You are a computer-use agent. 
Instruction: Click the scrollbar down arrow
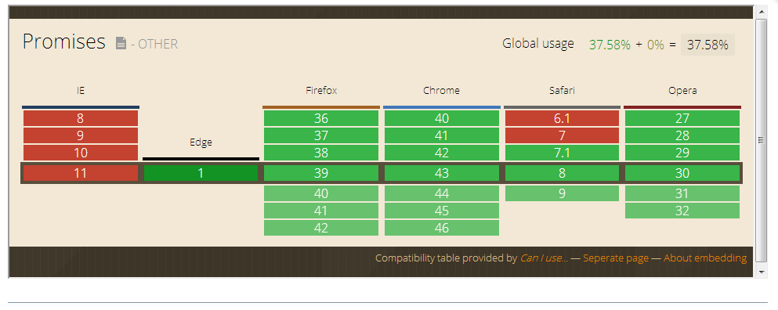click(x=762, y=272)
